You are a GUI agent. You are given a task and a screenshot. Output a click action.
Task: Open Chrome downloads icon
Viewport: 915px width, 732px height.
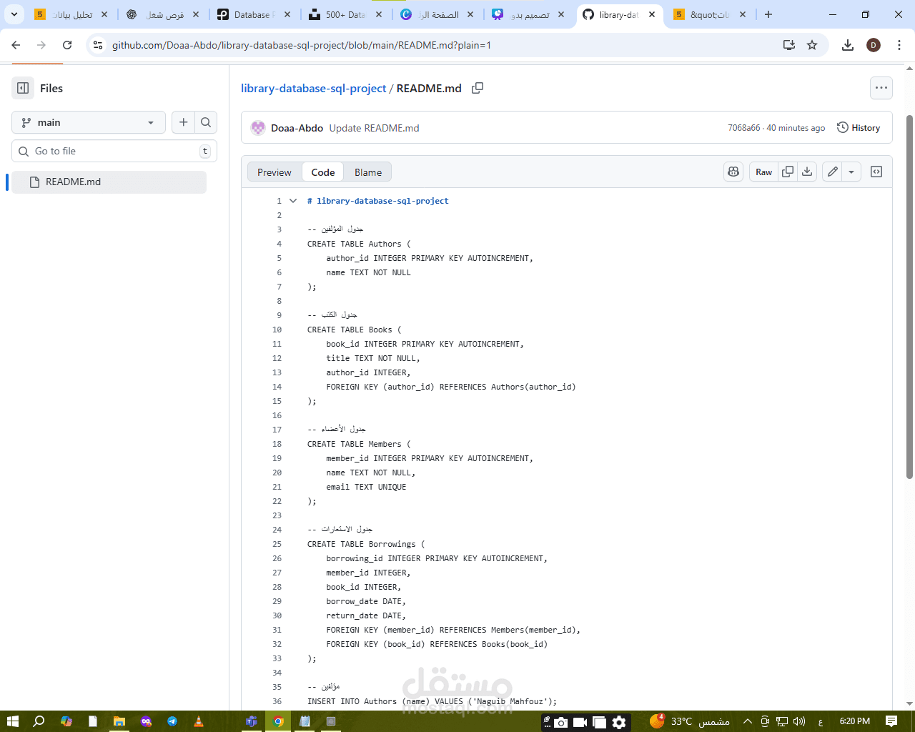click(x=848, y=45)
